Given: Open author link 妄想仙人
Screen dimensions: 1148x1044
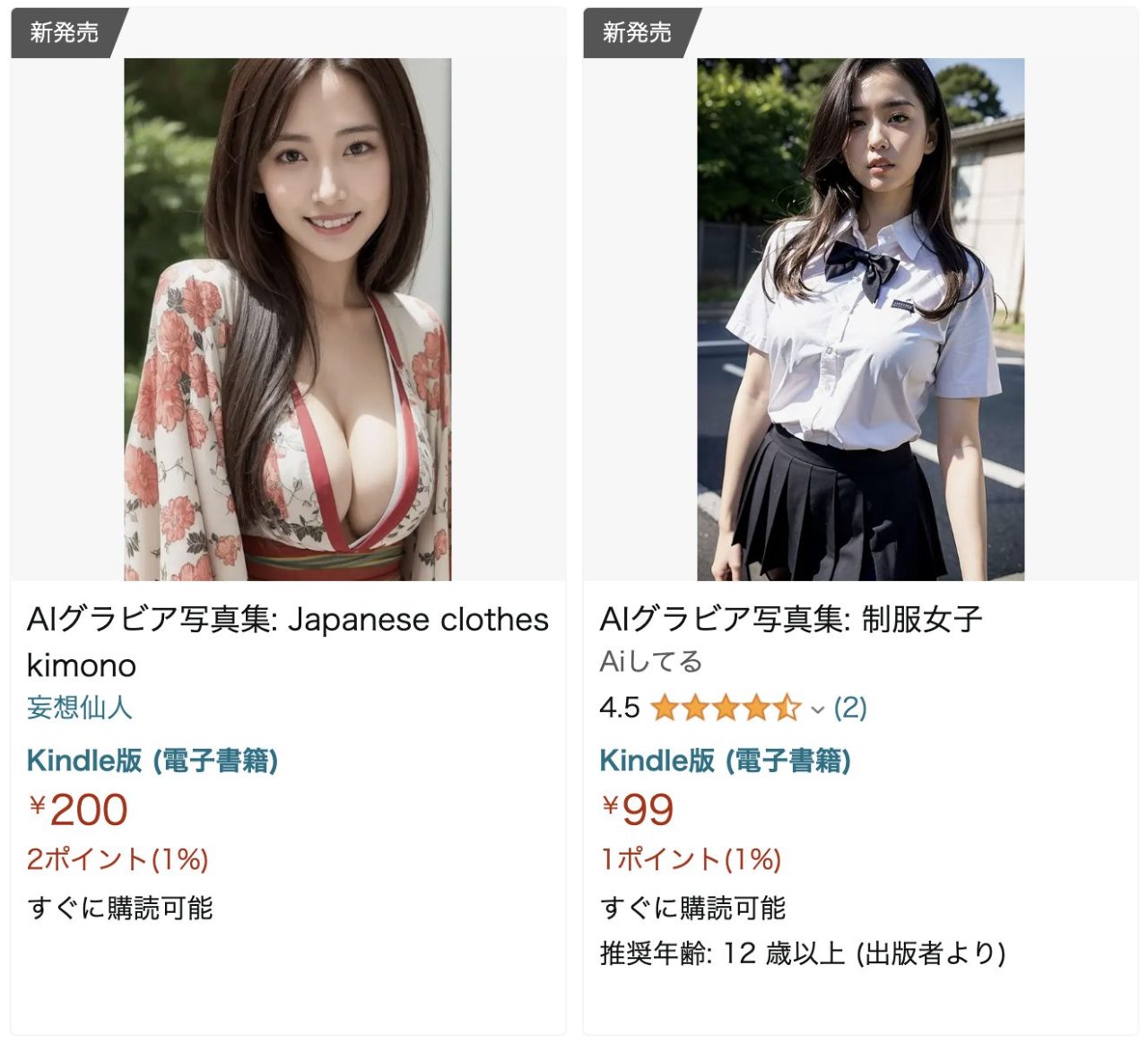Looking at the screenshot, I should coord(80,708).
